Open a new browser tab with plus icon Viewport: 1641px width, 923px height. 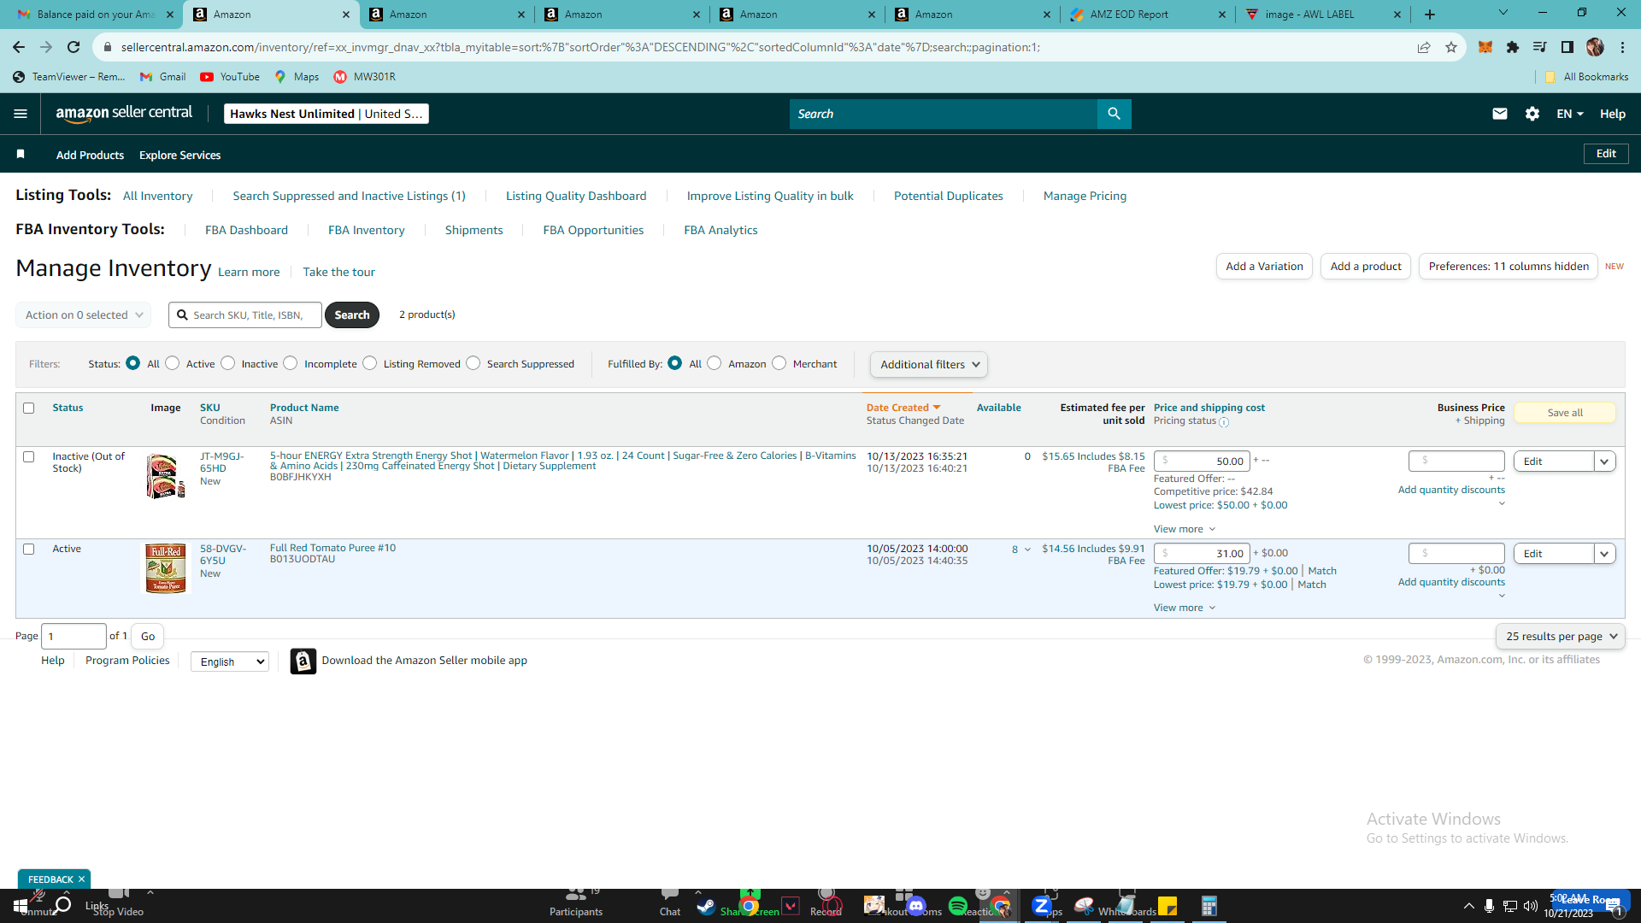[1430, 15]
